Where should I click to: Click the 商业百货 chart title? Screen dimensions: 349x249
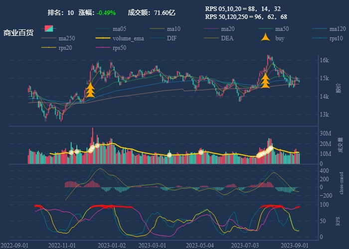point(18,33)
